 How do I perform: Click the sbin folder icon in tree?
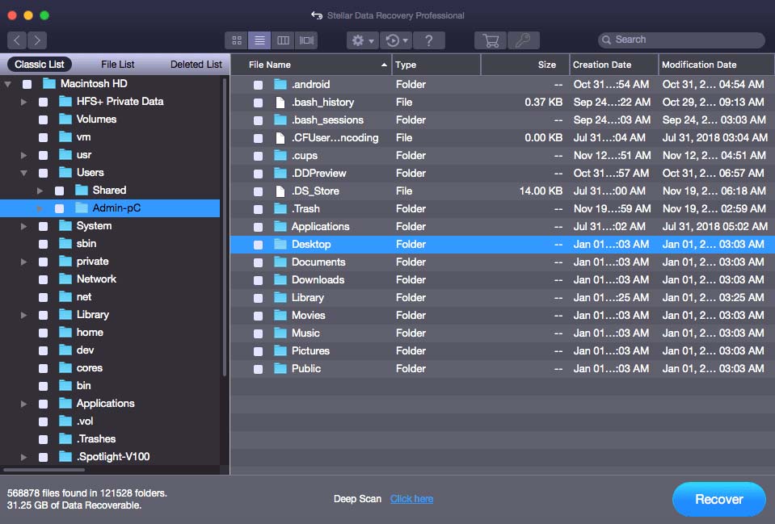pyautogui.click(x=65, y=244)
